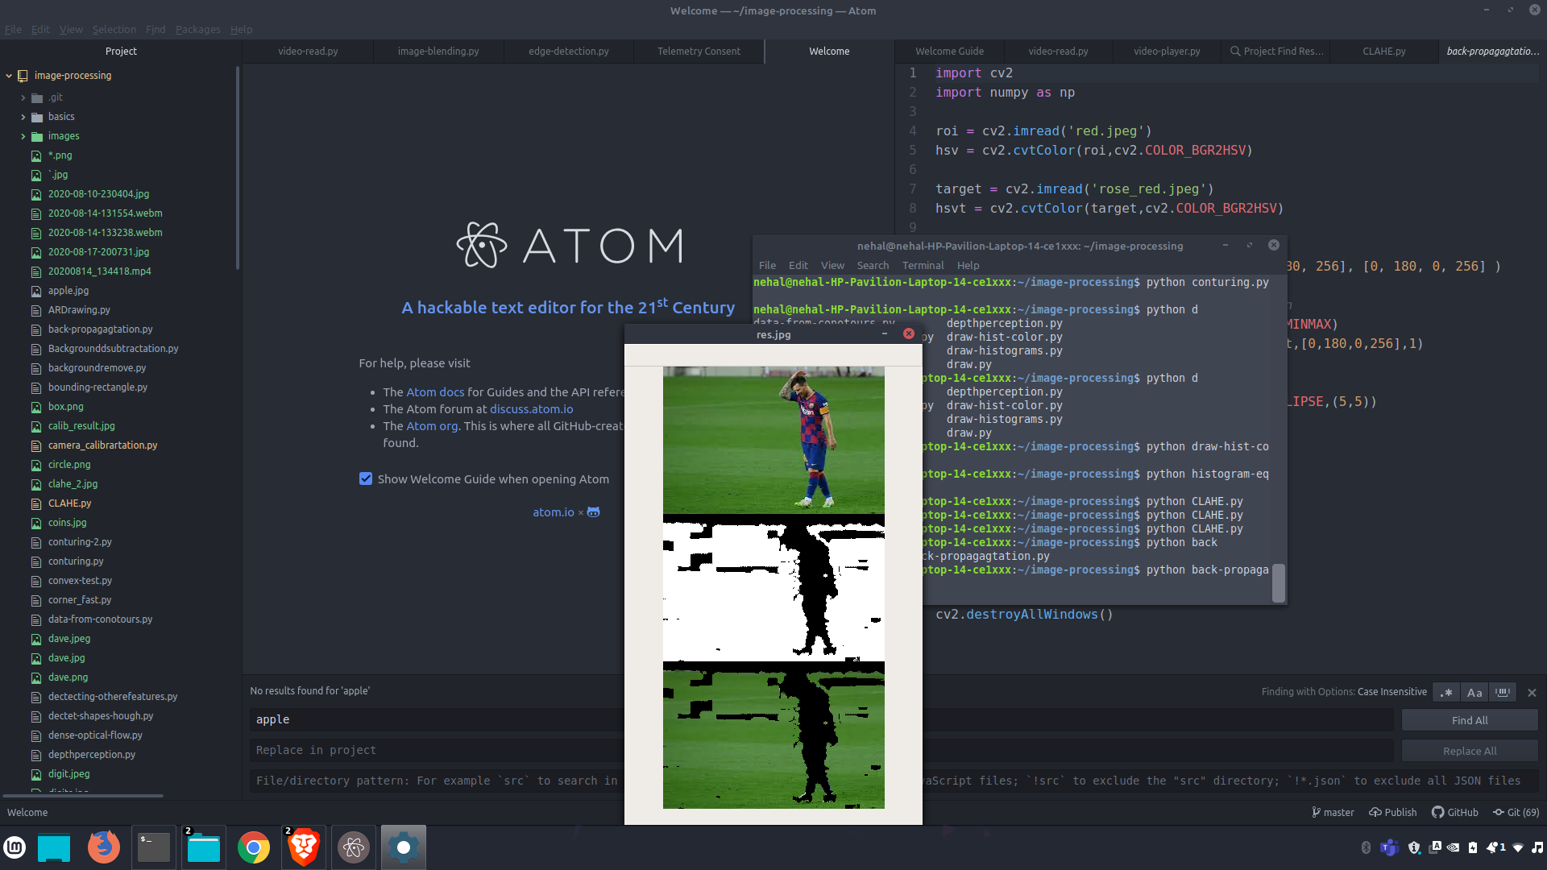The image size is (1547, 870).
Task: Open the Git (69) status panel
Action: coord(1516,813)
